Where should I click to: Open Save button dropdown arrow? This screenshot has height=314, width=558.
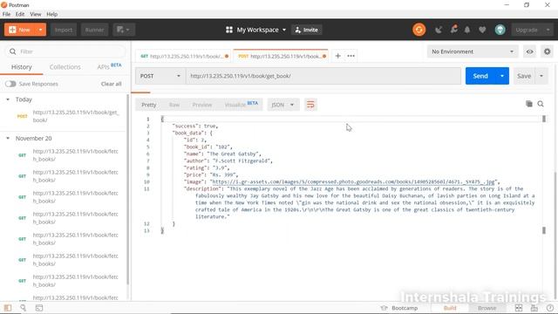541,76
